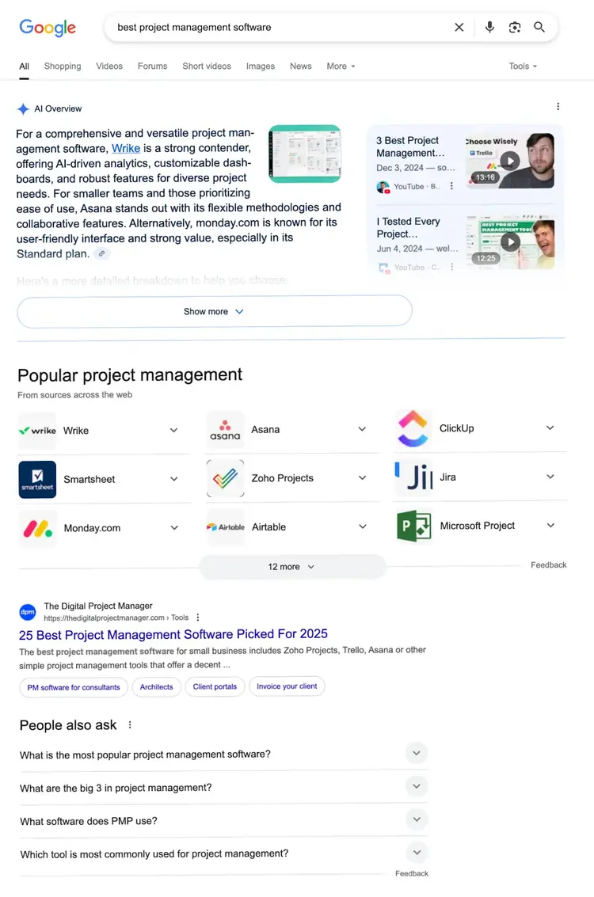Image resolution: width=594 pixels, height=897 pixels.
Task: Click the Google logo
Action: click(48, 27)
